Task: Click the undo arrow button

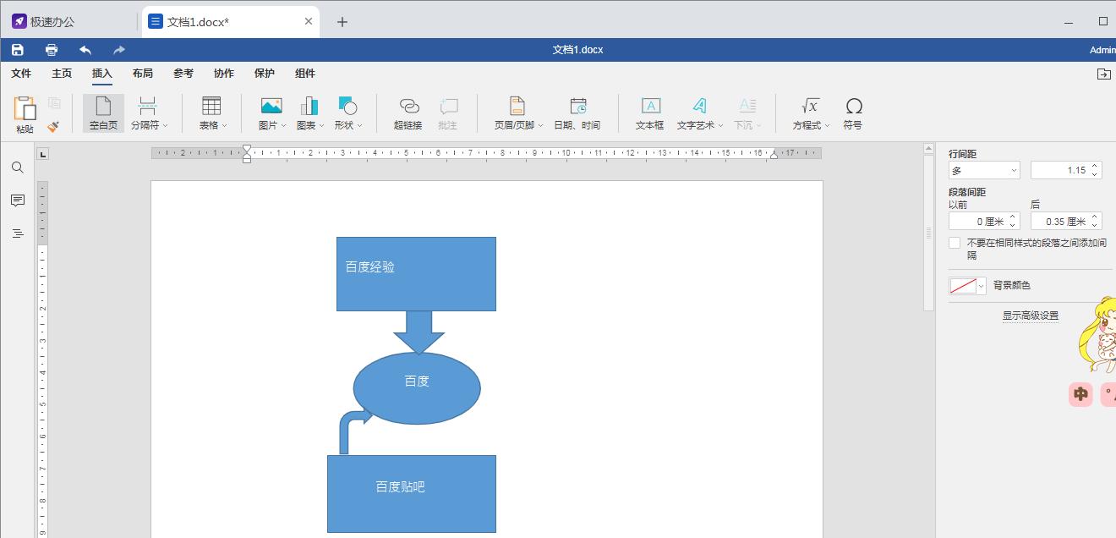Action: [85, 49]
